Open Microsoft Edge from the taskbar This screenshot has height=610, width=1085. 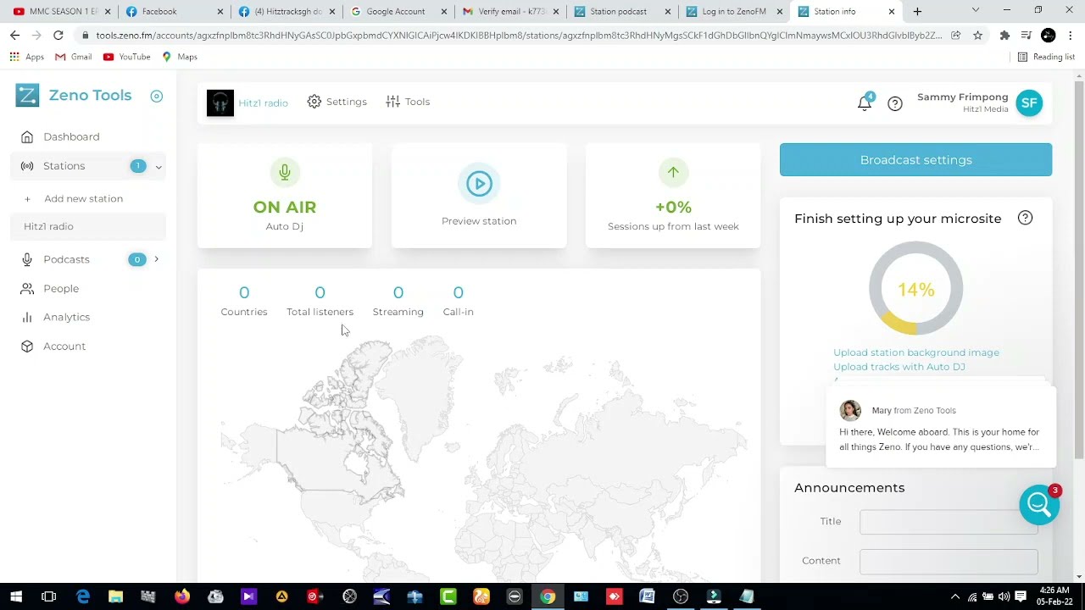click(x=83, y=596)
